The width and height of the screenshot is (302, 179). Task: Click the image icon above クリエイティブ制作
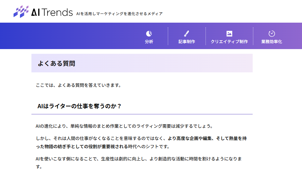[x=229, y=34]
